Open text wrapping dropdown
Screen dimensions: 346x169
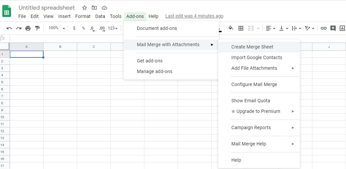pyautogui.click(x=296, y=28)
